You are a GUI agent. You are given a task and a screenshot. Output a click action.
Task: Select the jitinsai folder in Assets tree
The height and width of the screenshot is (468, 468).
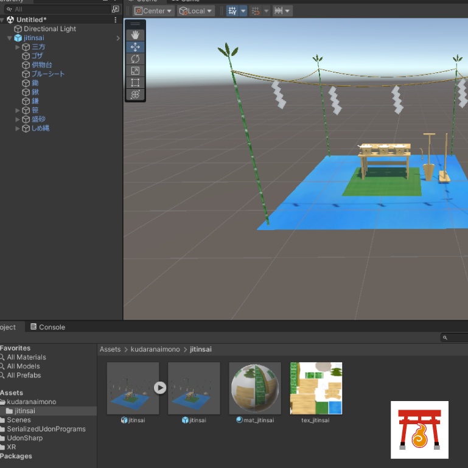(x=25, y=411)
